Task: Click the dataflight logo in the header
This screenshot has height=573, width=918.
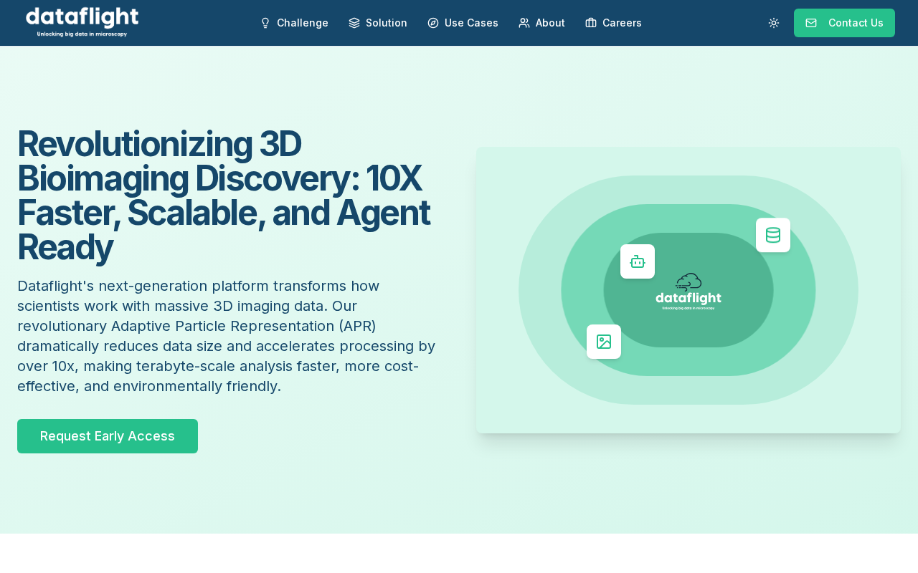Action: (82, 22)
